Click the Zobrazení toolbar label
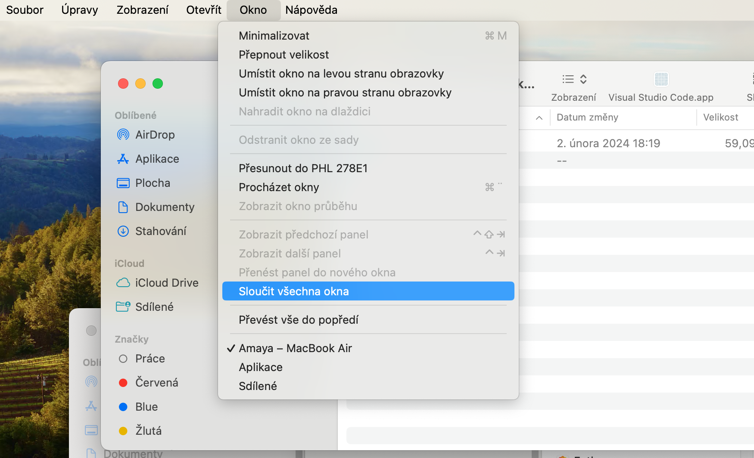 click(573, 98)
